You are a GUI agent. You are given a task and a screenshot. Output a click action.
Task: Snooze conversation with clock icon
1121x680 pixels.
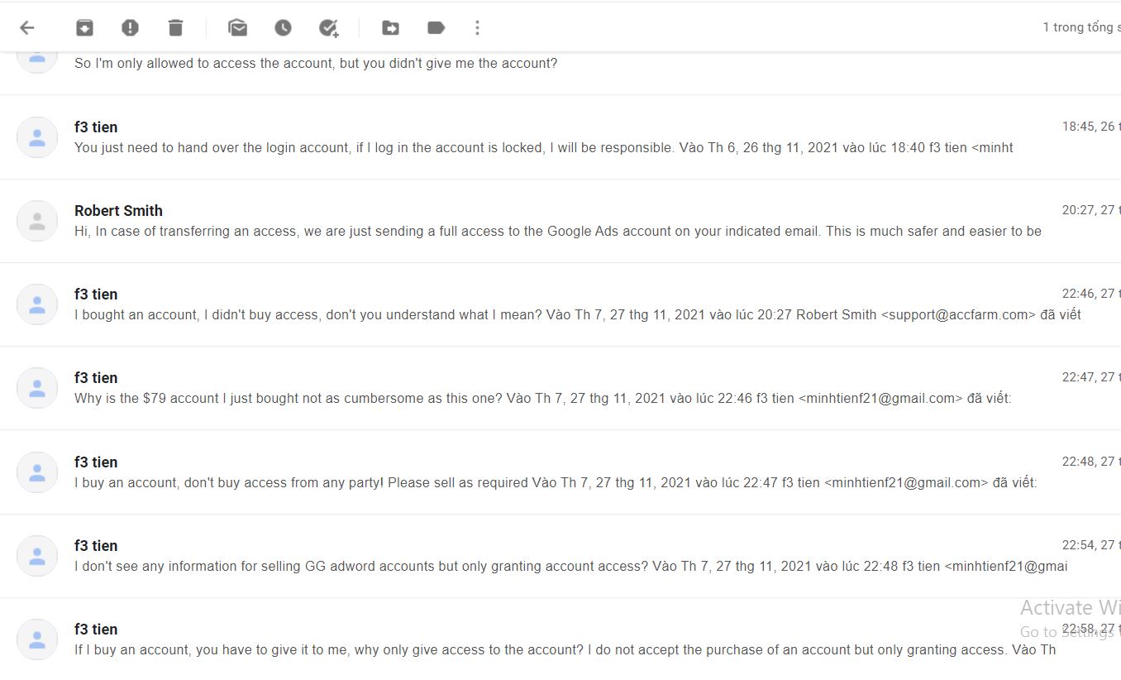click(x=284, y=28)
